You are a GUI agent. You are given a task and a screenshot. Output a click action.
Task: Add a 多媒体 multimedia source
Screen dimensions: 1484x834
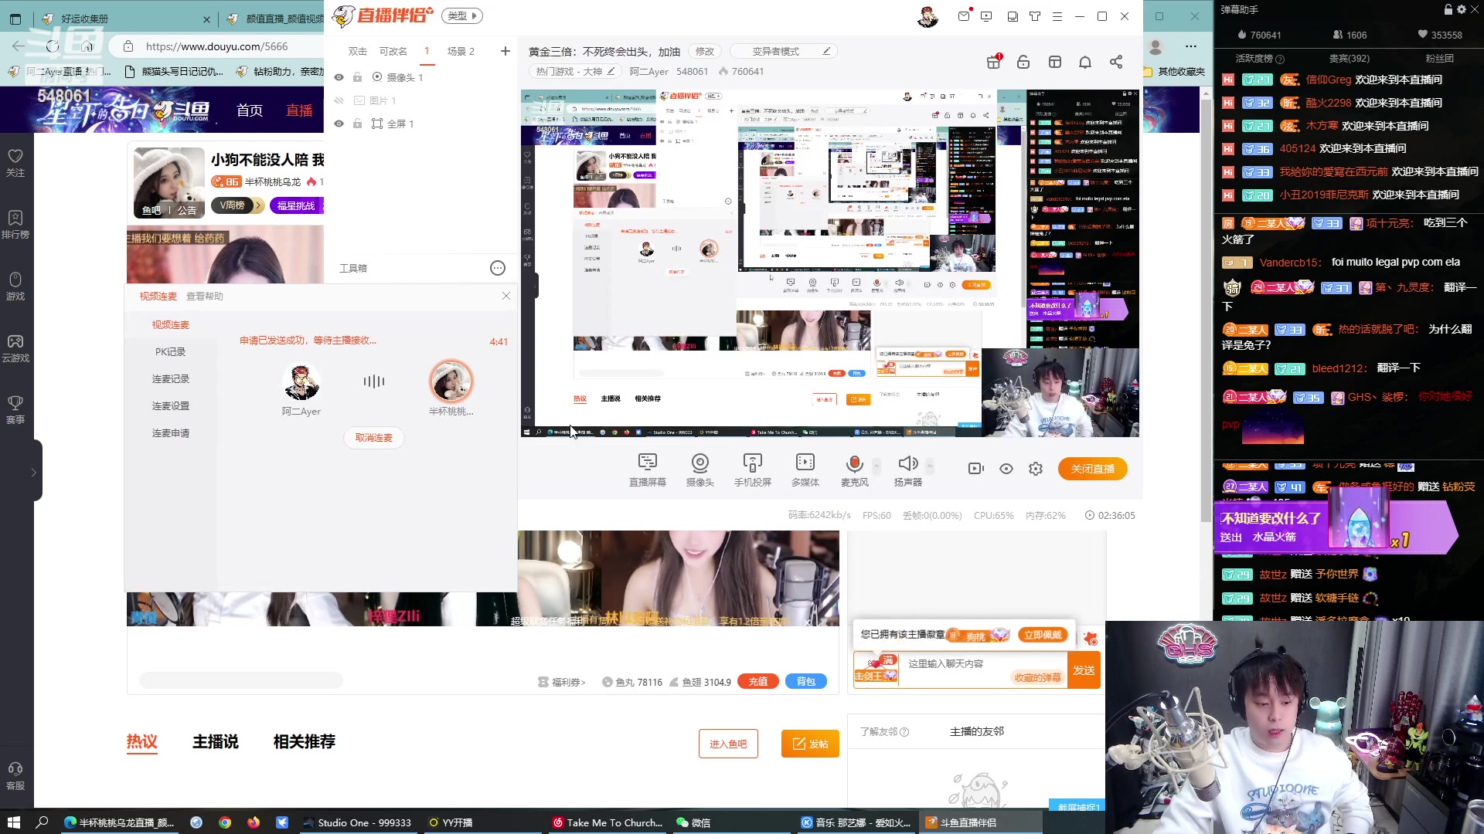tap(805, 470)
